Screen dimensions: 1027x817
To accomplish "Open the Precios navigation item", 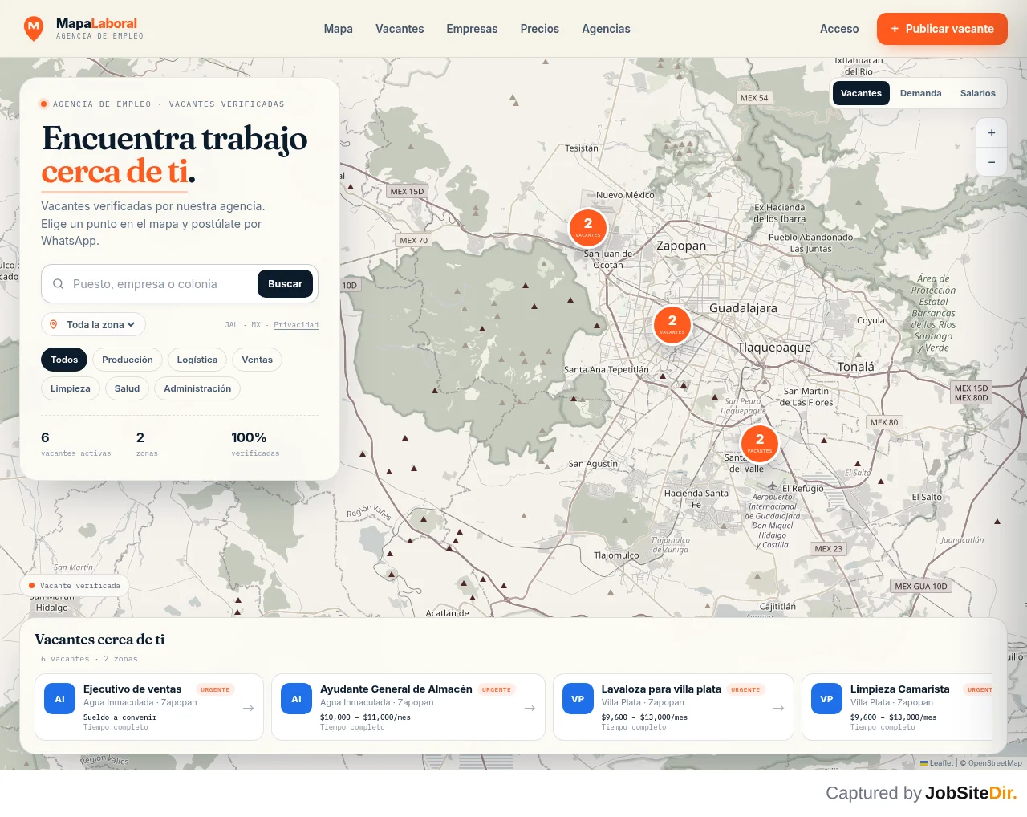I will click(x=540, y=29).
